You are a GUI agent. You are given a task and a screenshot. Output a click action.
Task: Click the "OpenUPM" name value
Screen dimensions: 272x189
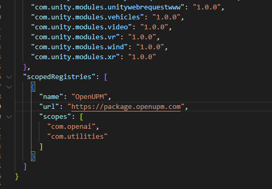pos(89,97)
